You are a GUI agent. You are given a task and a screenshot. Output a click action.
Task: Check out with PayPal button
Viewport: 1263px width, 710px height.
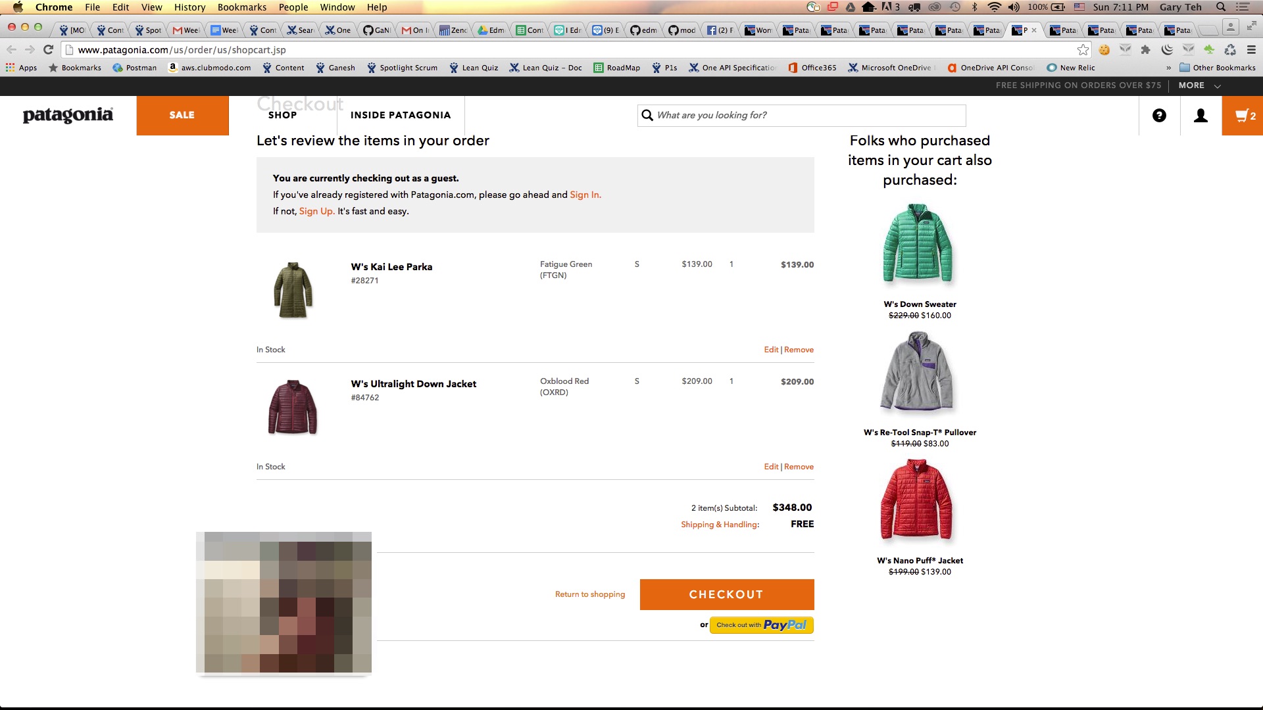tap(761, 625)
